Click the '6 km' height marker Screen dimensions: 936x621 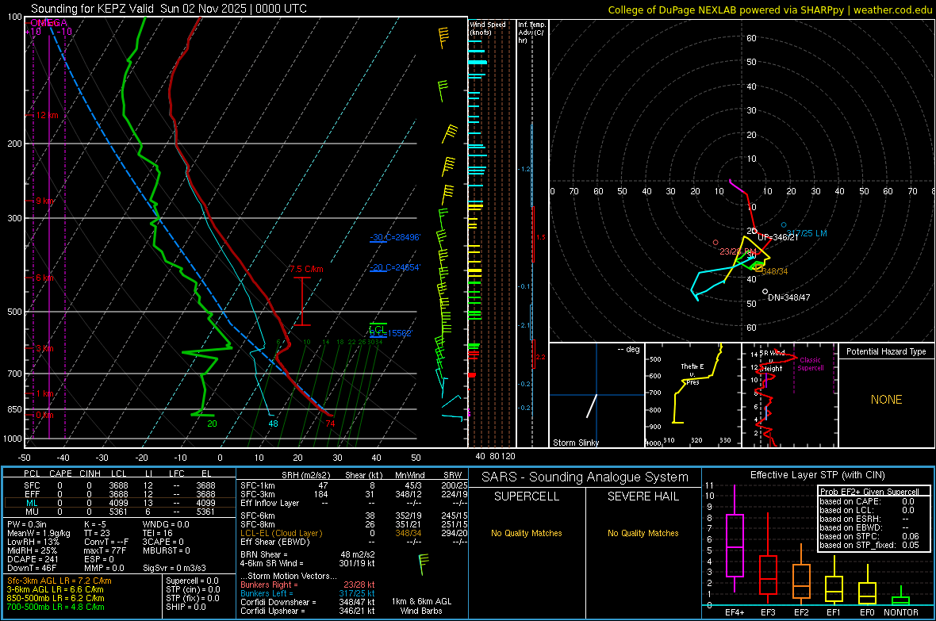tap(44, 278)
